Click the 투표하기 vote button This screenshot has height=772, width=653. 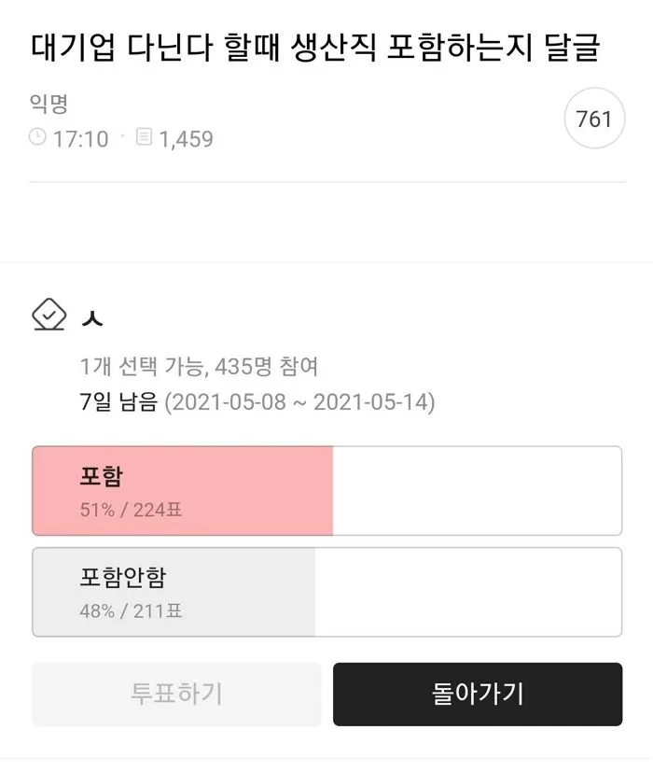tap(176, 694)
